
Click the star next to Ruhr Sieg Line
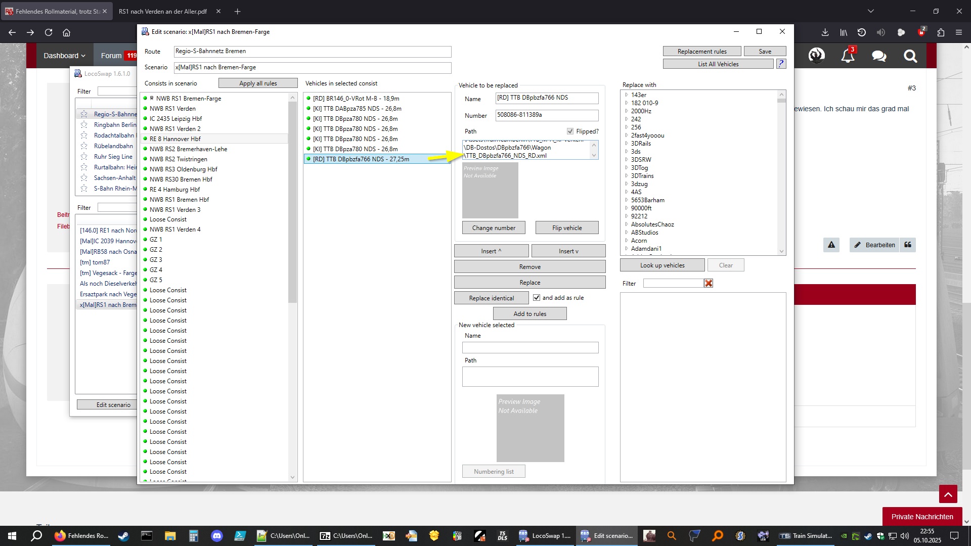tap(84, 157)
